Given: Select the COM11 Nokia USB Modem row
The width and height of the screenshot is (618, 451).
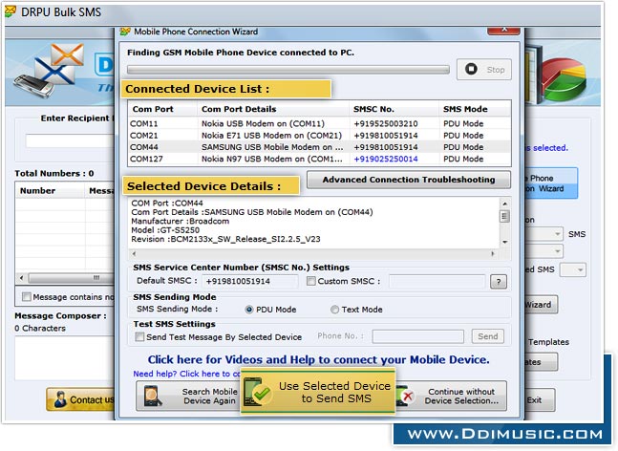Looking at the screenshot, I should tap(319, 124).
